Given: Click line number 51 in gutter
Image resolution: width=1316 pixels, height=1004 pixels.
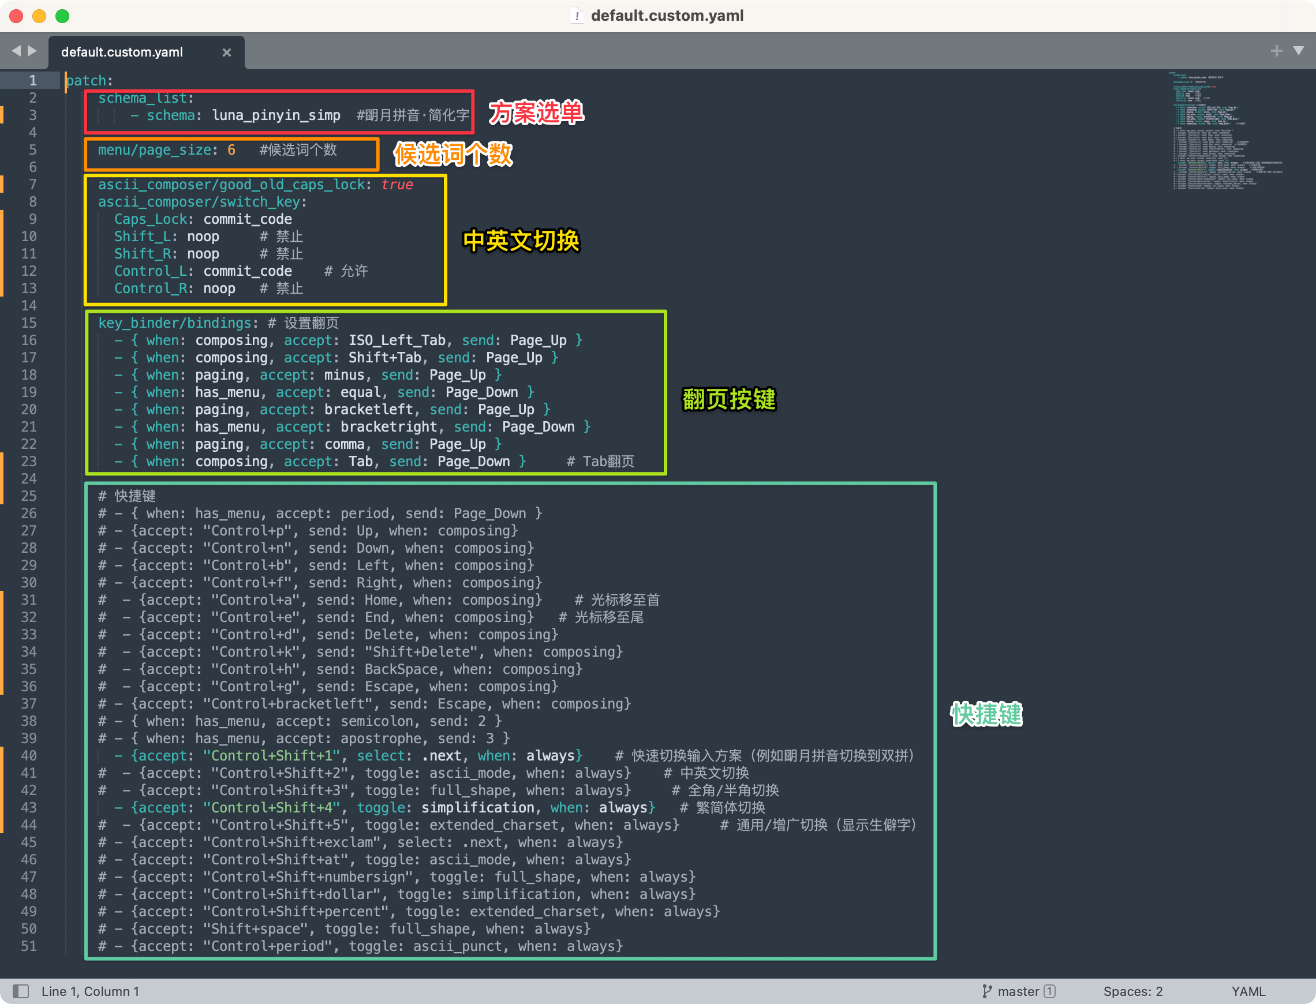Looking at the screenshot, I should [x=29, y=947].
